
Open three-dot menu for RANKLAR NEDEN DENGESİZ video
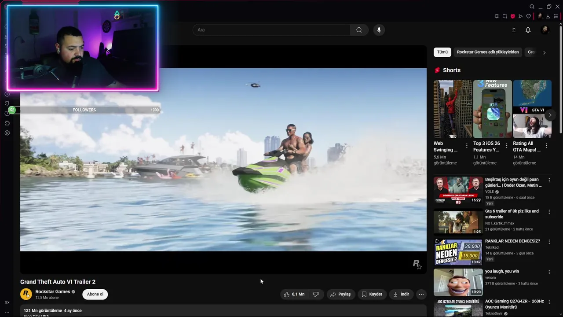point(549,242)
